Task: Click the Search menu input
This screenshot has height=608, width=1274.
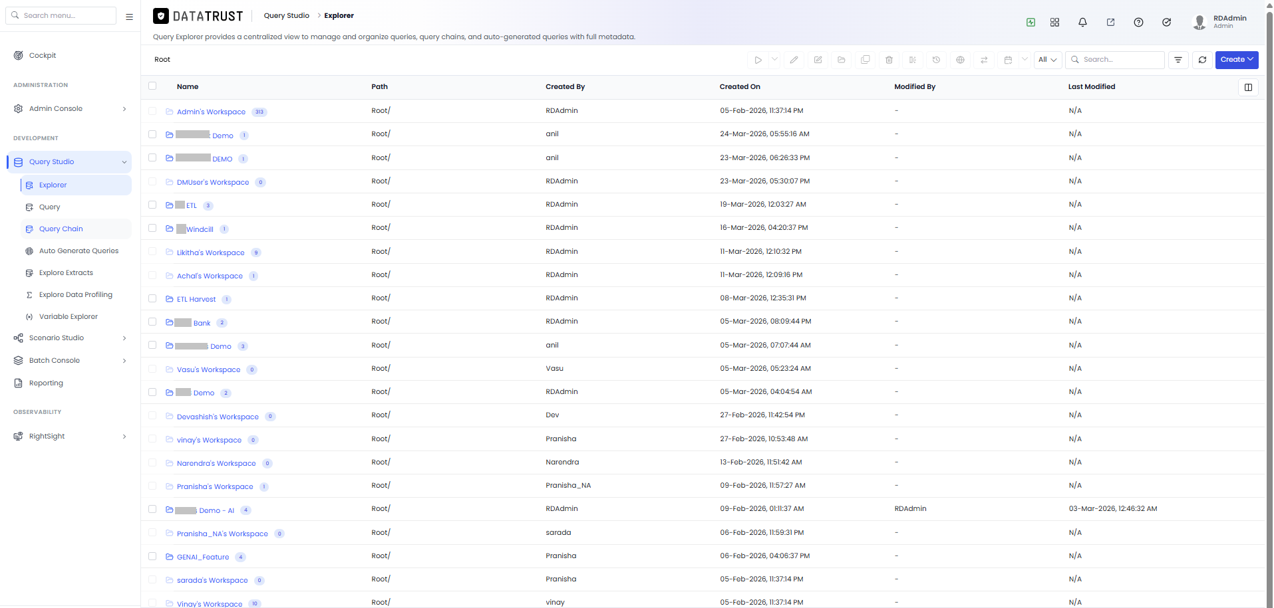Action: click(x=61, y=15)
